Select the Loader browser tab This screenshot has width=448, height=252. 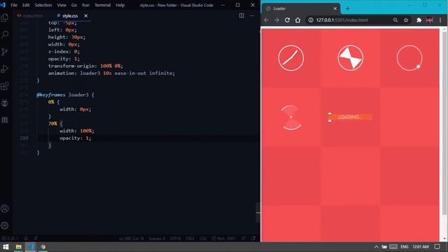pos(301,8)
